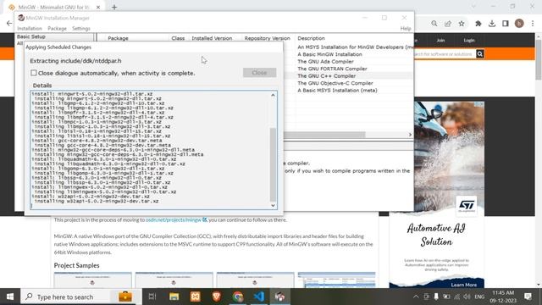
Task: Open the orange XAMPP taskbar icon
Action: (196, 297)
